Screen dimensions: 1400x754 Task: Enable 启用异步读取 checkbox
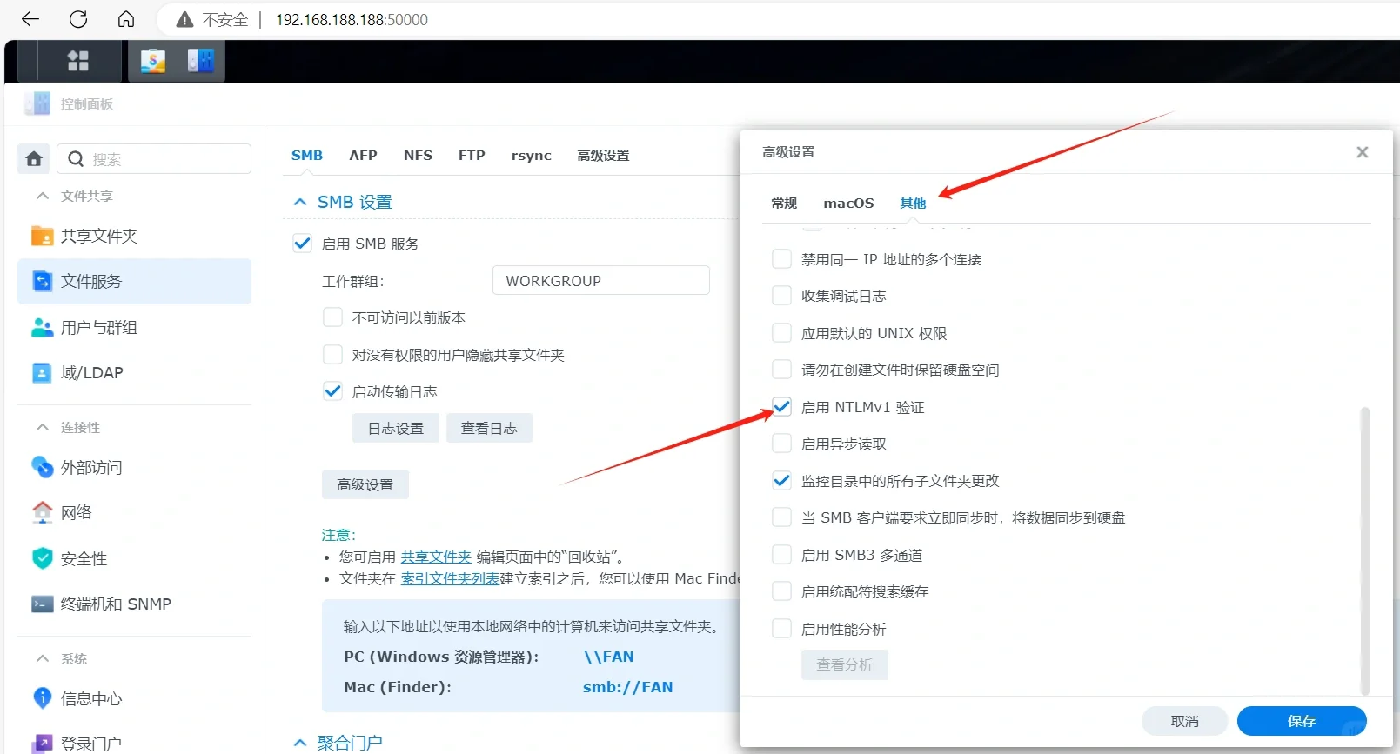781,444
